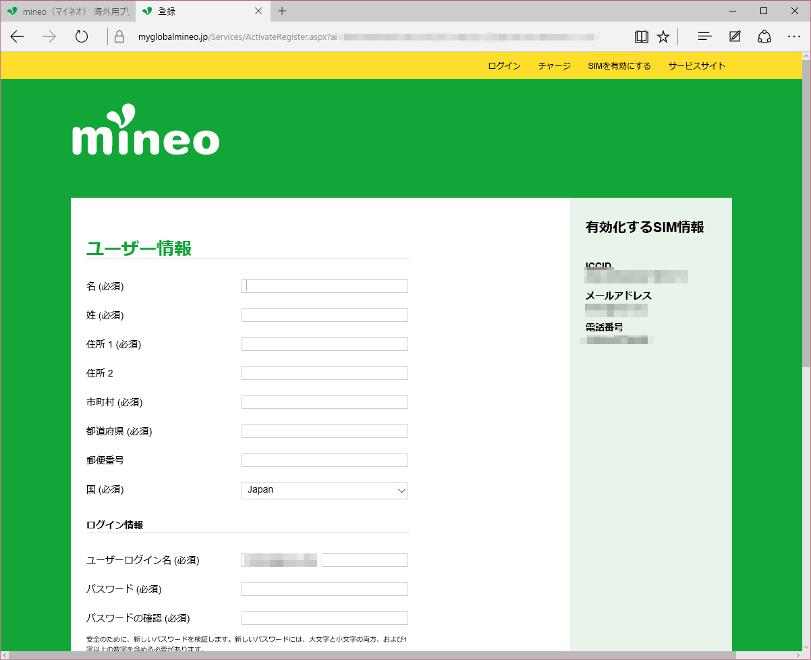Focus the パスワード input field

[x=325, y=589]
